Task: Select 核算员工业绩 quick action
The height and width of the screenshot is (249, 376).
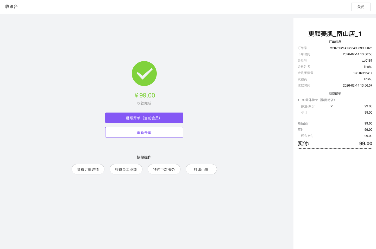Action: pos(126,169)
